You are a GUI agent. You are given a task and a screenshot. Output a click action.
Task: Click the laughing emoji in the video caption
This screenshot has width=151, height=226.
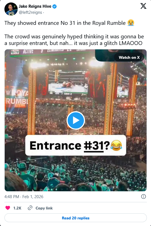click(116, 145)
